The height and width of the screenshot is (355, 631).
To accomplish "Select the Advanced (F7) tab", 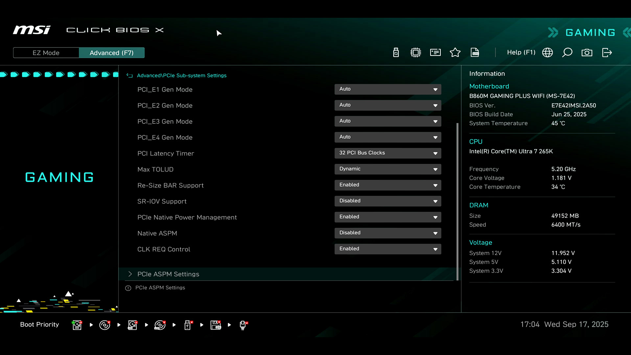I will (112, 53).
